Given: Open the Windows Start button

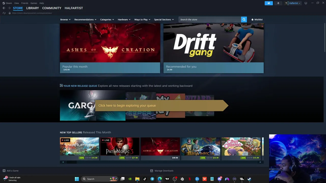Looking at the screenshot, I should click(77, 179).
